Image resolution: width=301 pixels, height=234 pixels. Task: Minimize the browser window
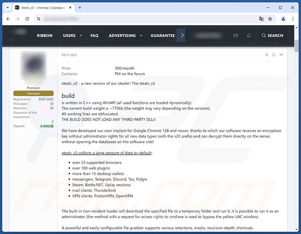coord(268,8)
